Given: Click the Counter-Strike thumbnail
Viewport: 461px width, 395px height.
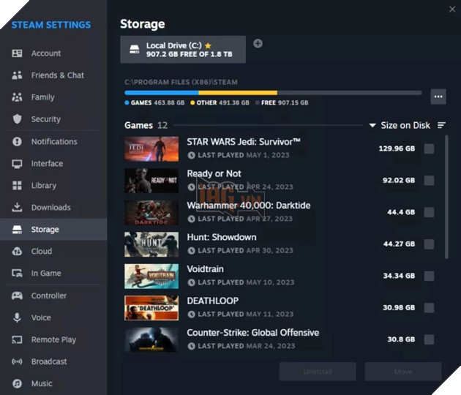Looking at the screenshot, I should (151, 339).
